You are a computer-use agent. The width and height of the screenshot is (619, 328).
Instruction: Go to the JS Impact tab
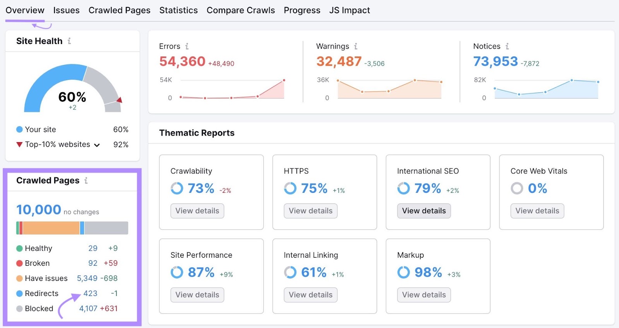point(349,10)
